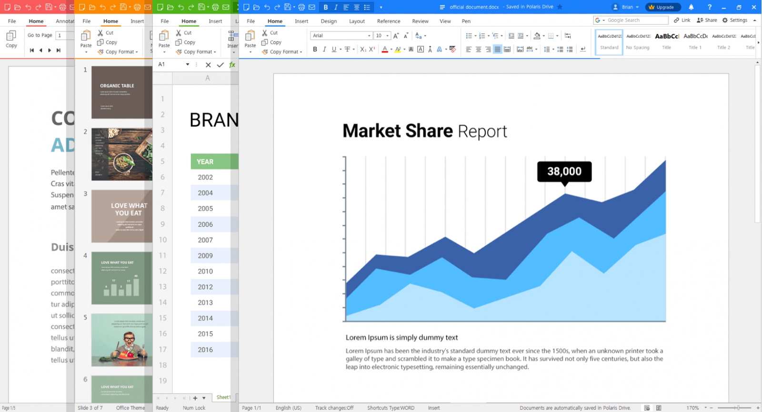
Task: Open Settings in the Word window
Action: coord(735,20)
